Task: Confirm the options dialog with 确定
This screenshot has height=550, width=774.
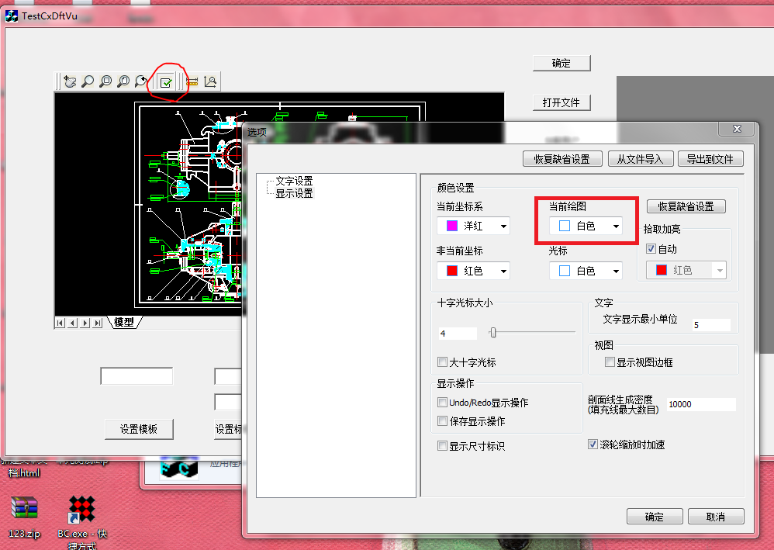Action: tap(655, 517)
